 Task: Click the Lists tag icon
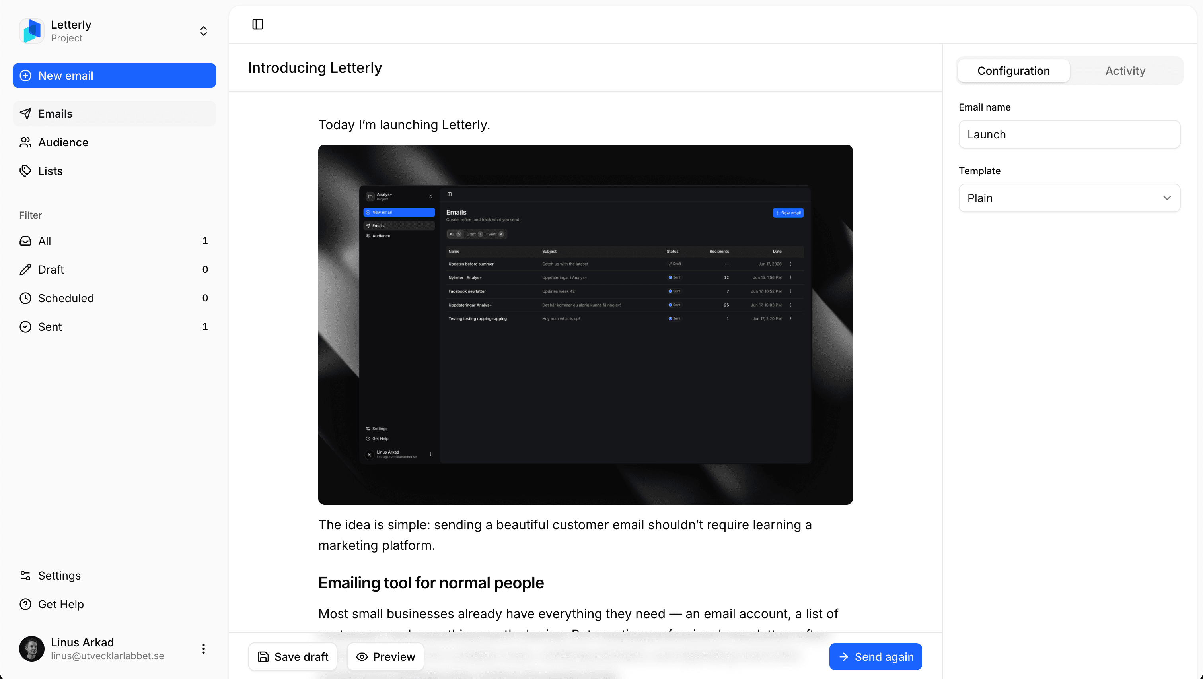(26, 171)
